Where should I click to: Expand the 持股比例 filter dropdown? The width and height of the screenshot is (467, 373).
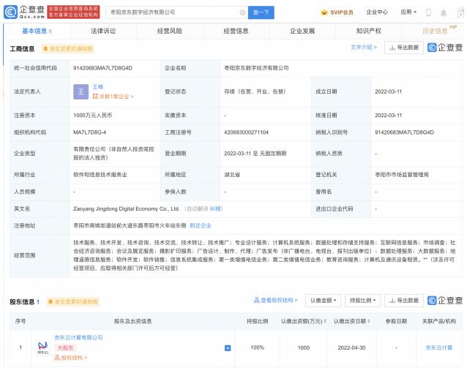pyautogui.click(x=362, y=300)
